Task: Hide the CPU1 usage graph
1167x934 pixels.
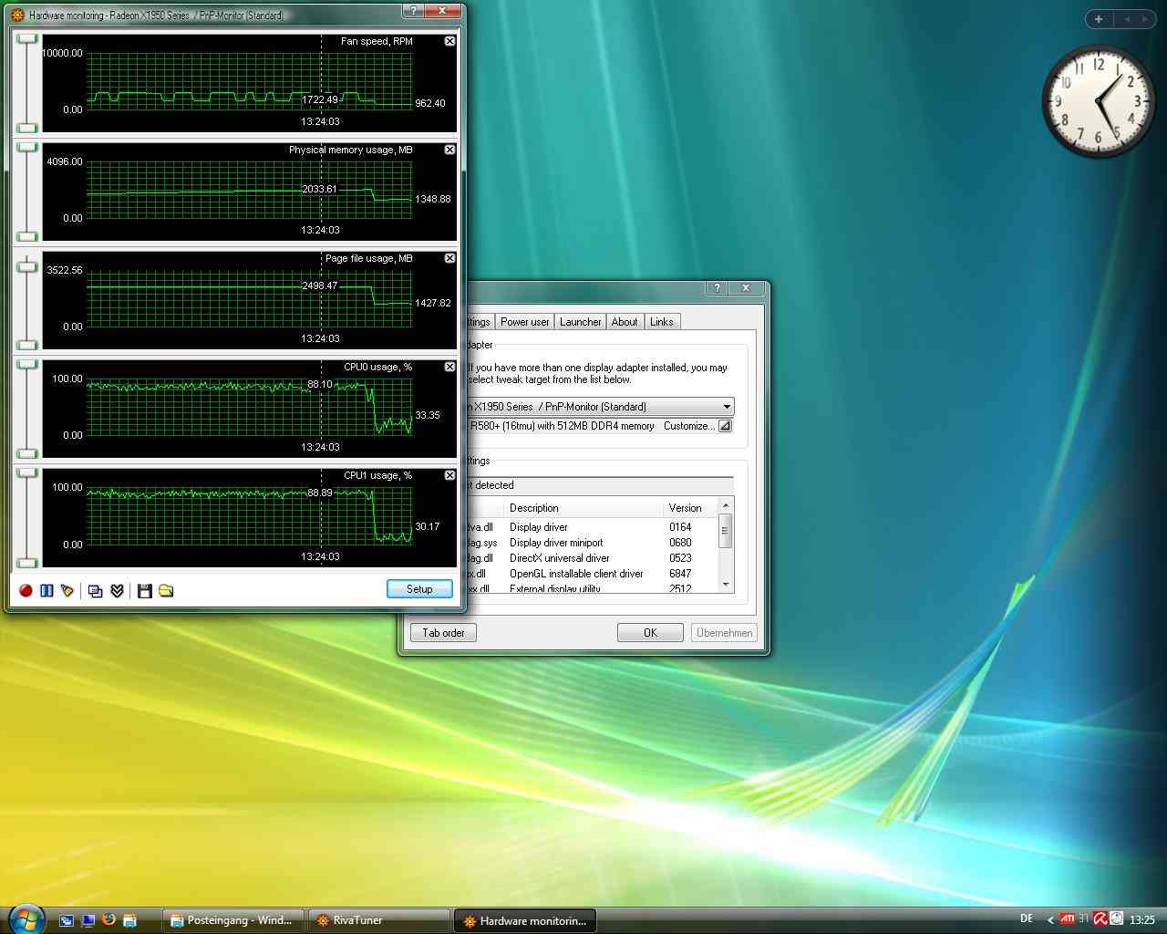Action: coord(449,475)
